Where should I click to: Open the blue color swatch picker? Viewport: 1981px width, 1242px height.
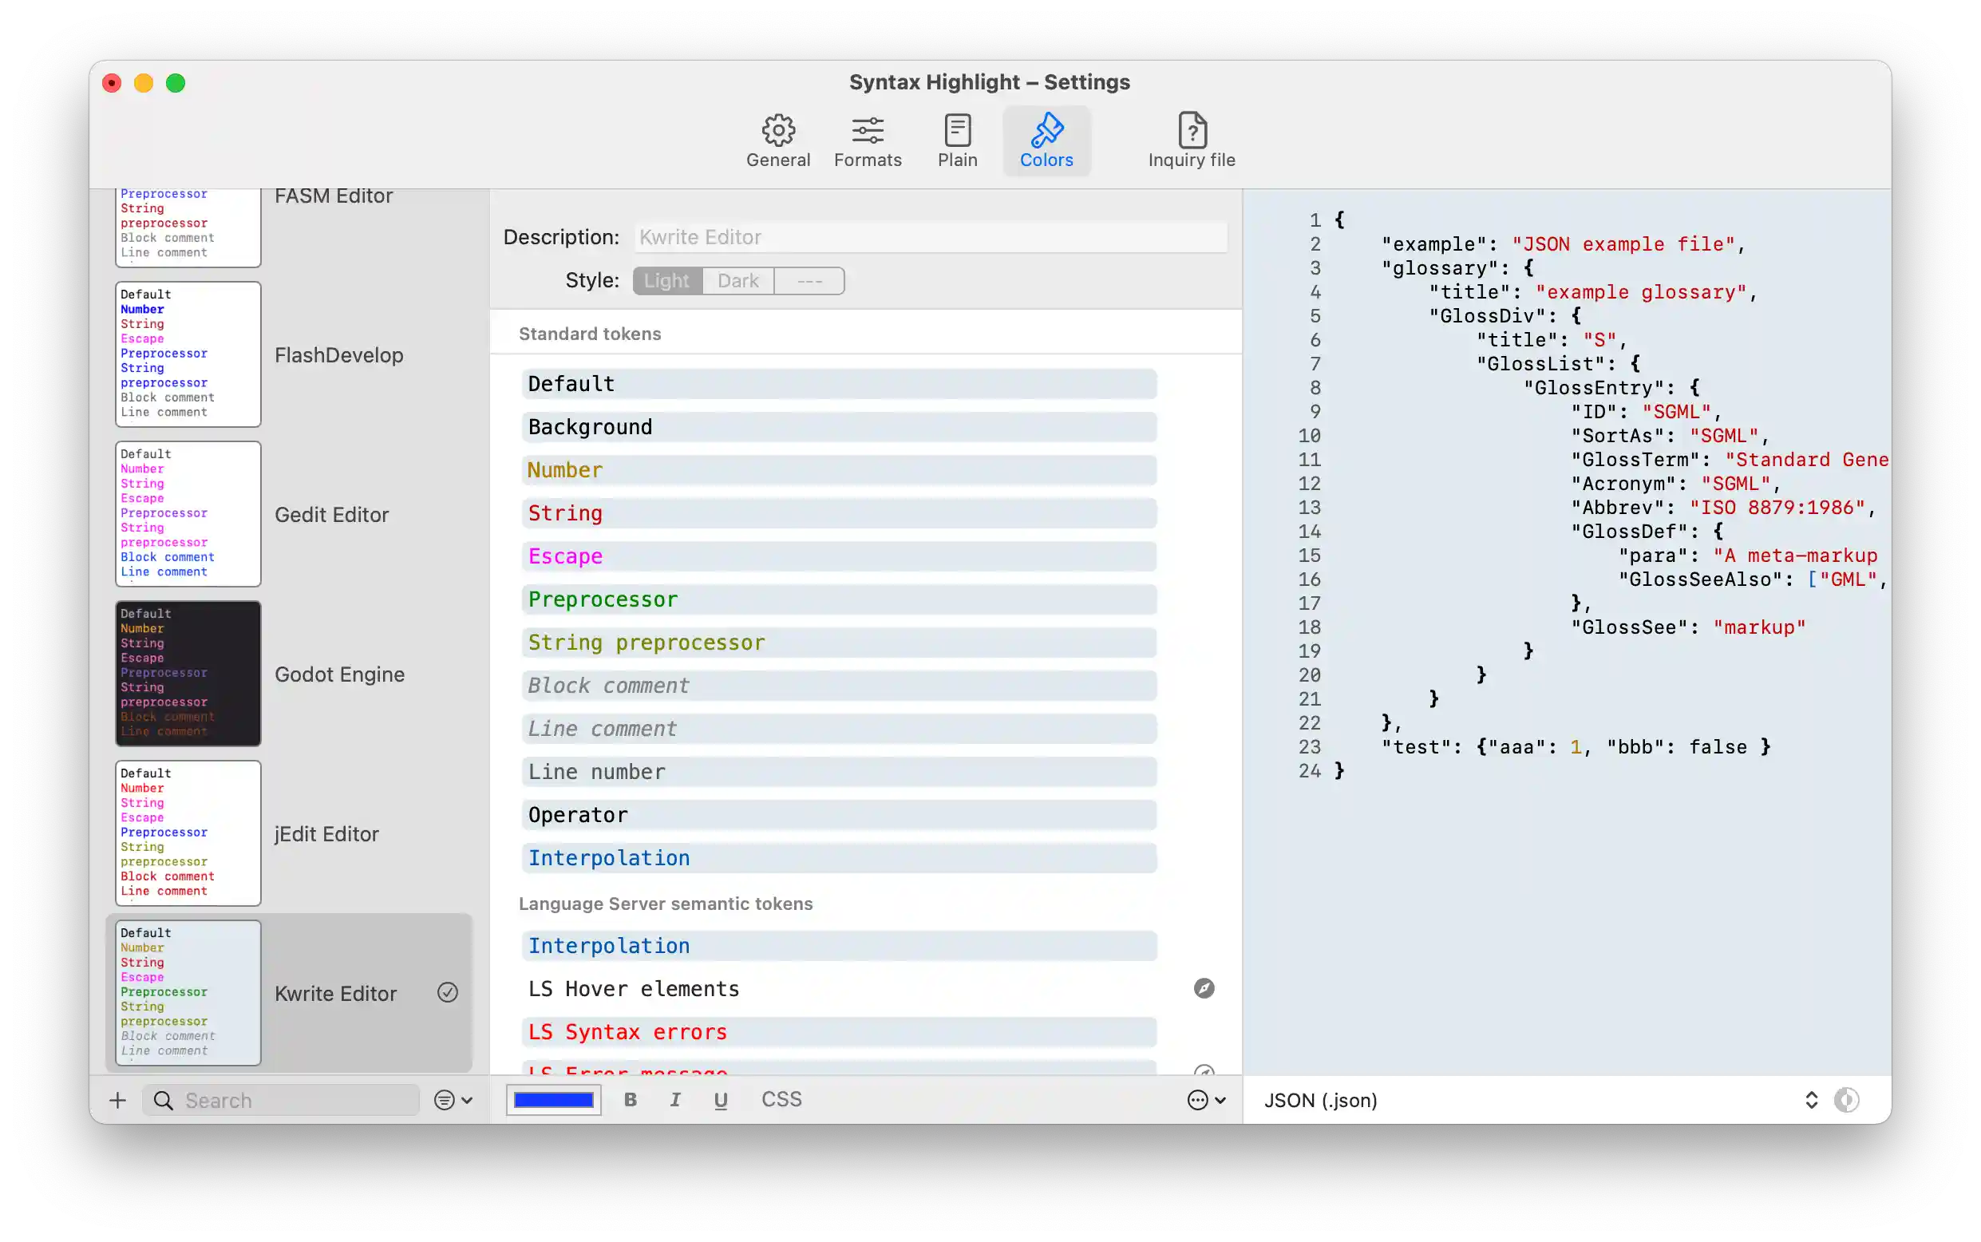[553, 1099]
